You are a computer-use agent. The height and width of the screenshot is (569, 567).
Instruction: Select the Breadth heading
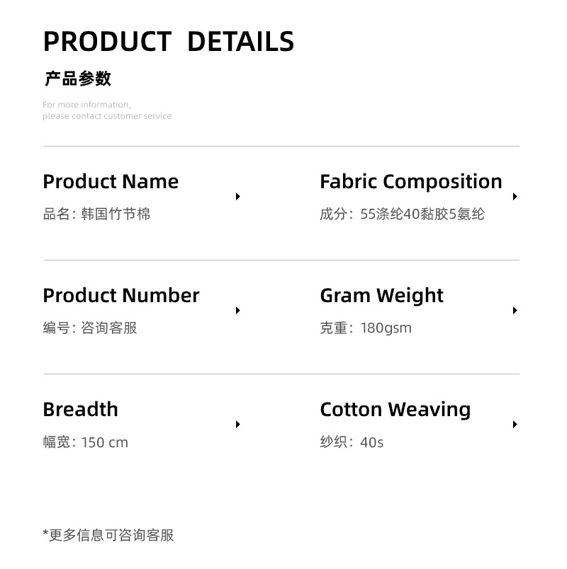pos(80,410)
